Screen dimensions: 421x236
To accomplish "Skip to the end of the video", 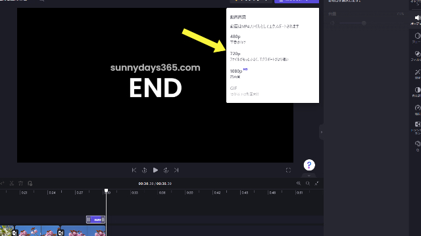I will click(176, 170).
